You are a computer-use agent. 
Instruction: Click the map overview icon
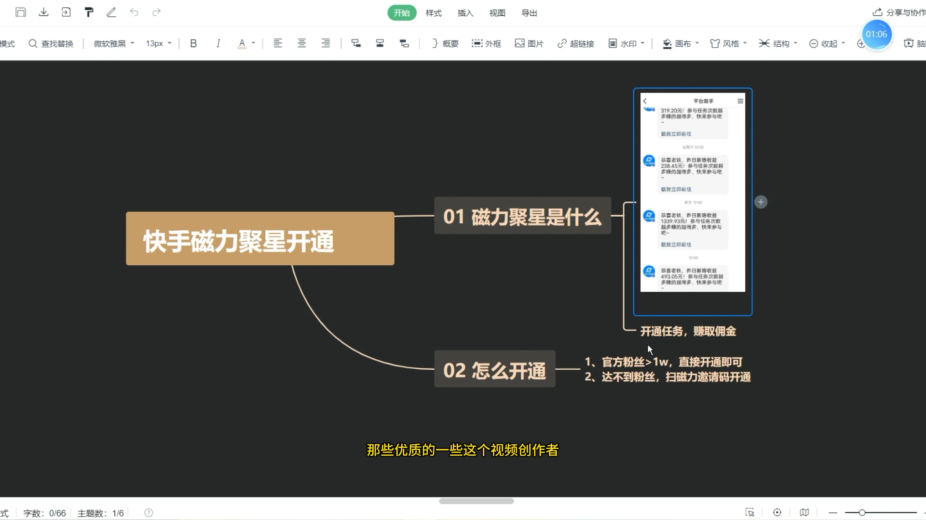(804, 512)
